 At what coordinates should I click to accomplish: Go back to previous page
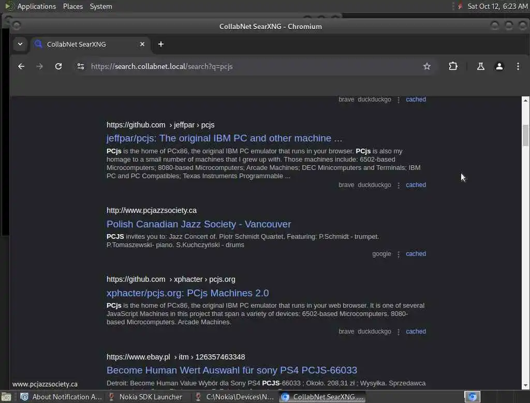[21, 66]
